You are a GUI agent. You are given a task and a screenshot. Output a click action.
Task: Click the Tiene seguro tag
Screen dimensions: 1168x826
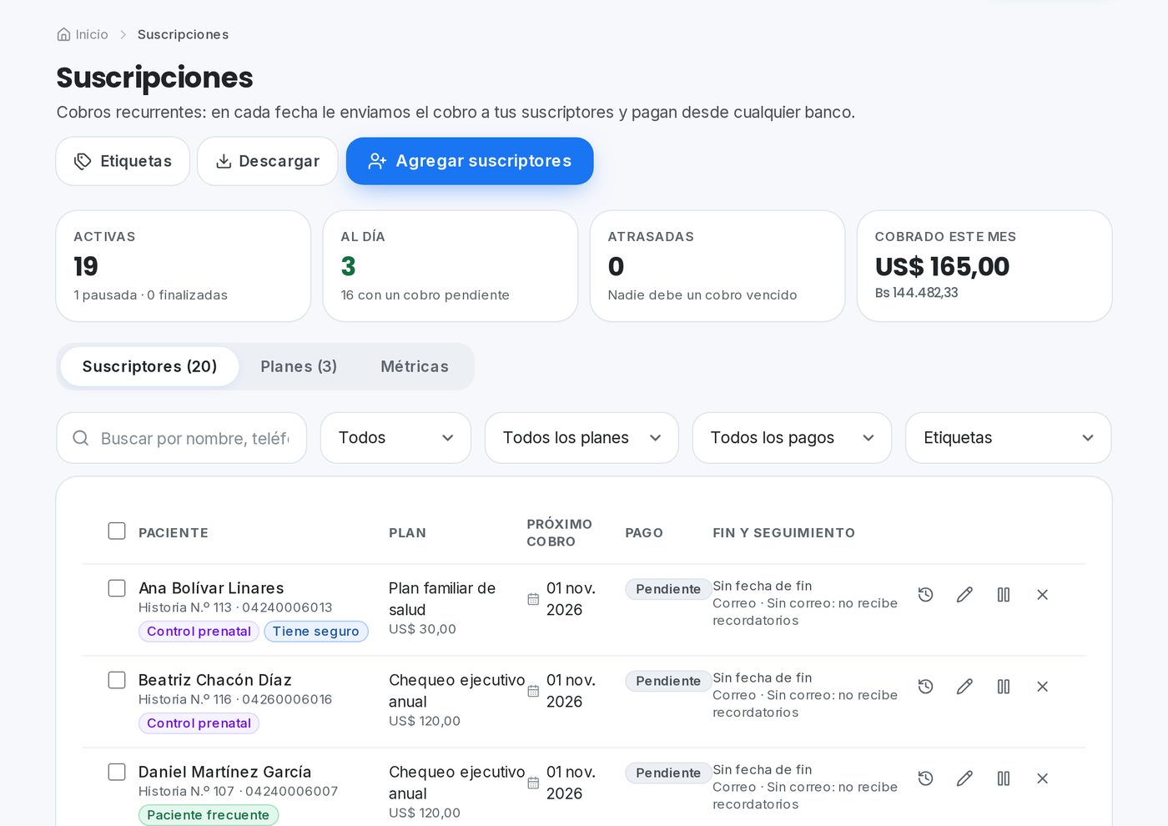[x=315, y=632]
